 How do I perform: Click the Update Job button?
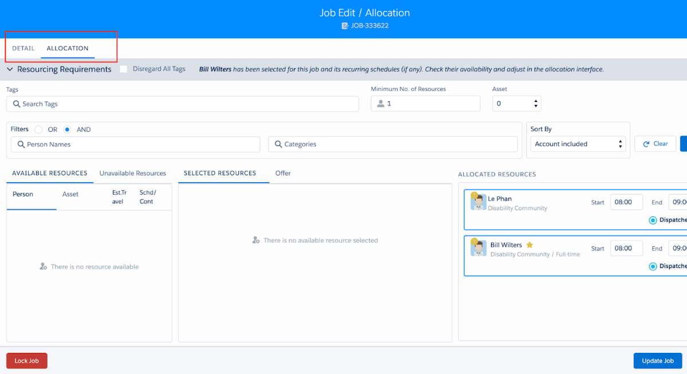click(657, 361)
